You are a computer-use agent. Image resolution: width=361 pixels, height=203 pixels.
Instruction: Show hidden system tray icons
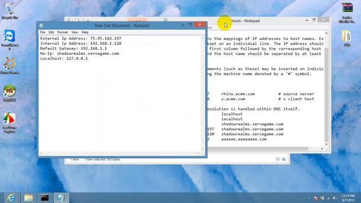pos(309,198)
